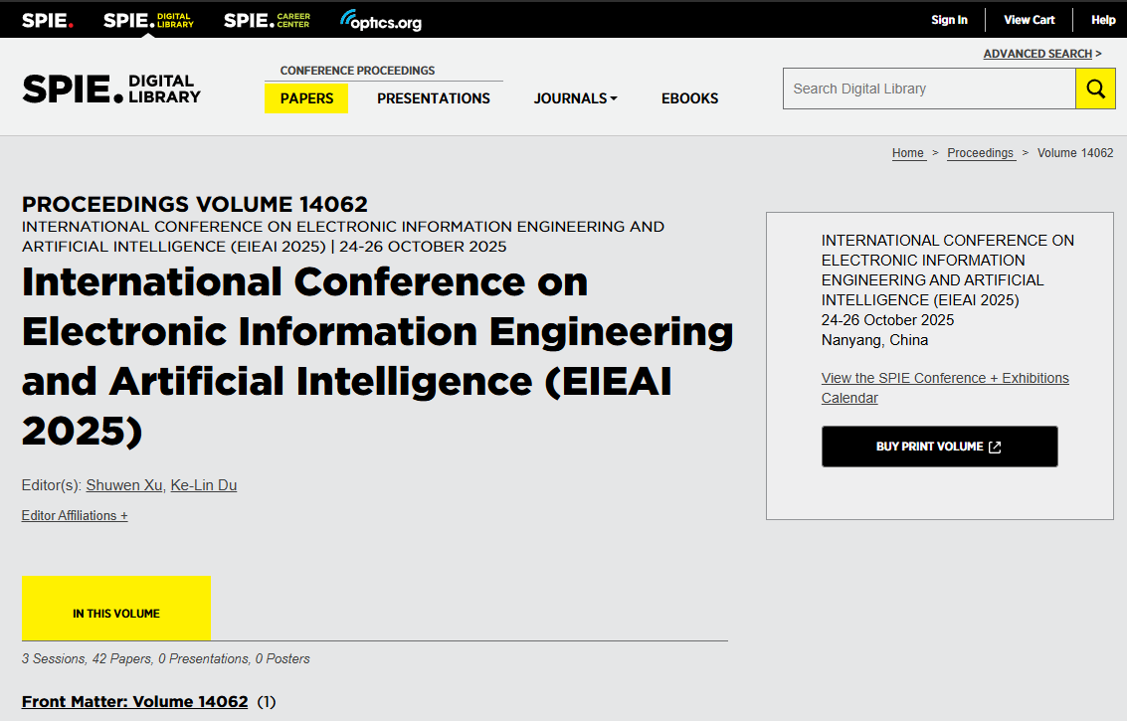
Task: Open the Help link
Action: pos(1103,20)
